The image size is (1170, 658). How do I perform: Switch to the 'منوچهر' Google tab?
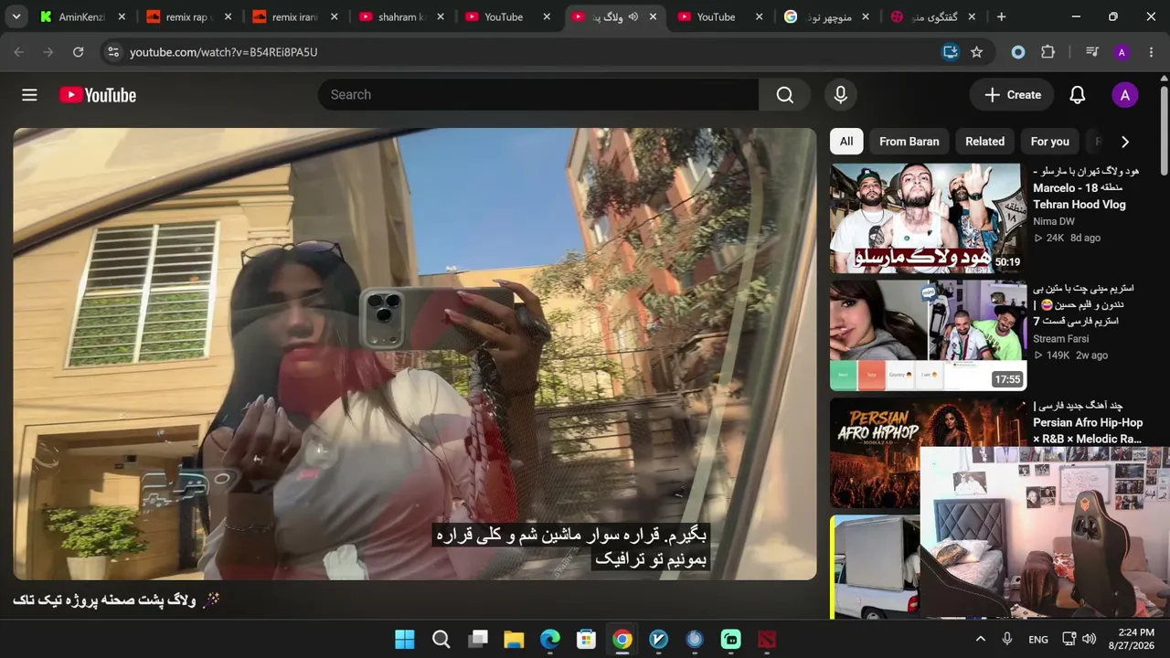pyautogui.click(x=828, y=16)
